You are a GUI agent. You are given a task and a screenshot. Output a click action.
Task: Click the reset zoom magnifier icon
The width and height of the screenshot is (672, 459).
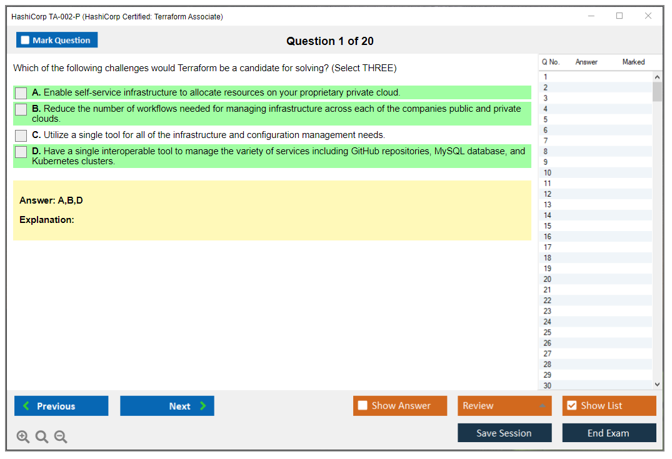(x=42, y=437)
